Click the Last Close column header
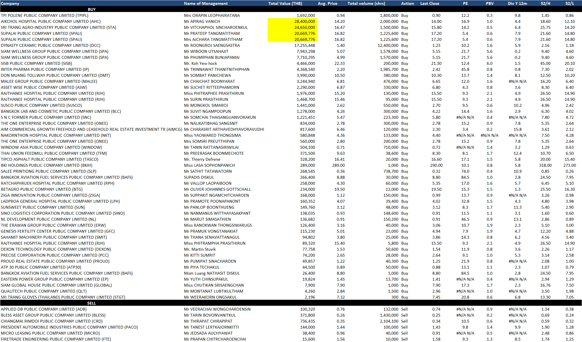This screenshot has width=582, height=342. [x=429, y=3]
